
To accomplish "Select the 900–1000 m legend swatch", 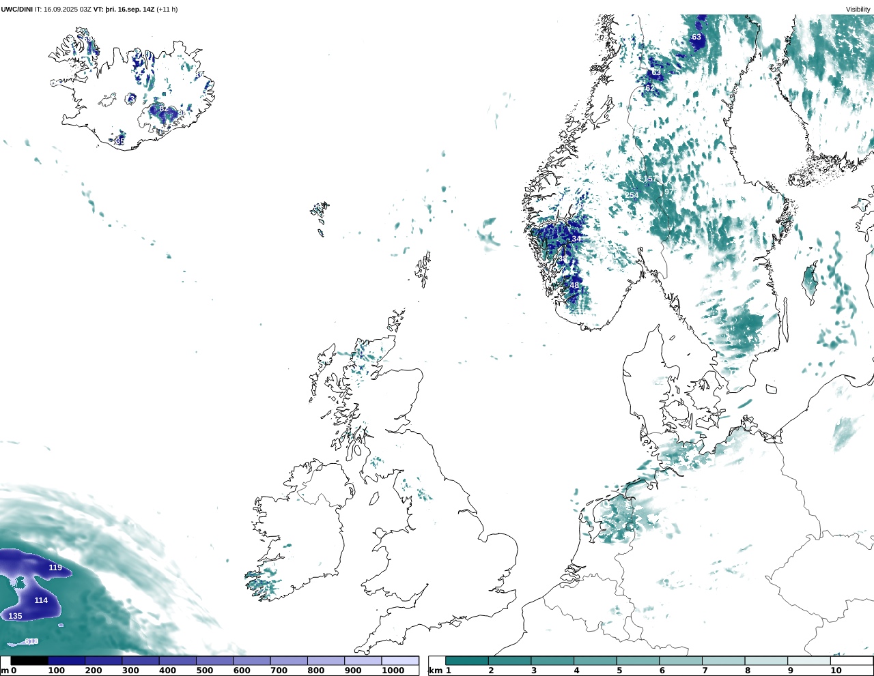I will [363, 660].
